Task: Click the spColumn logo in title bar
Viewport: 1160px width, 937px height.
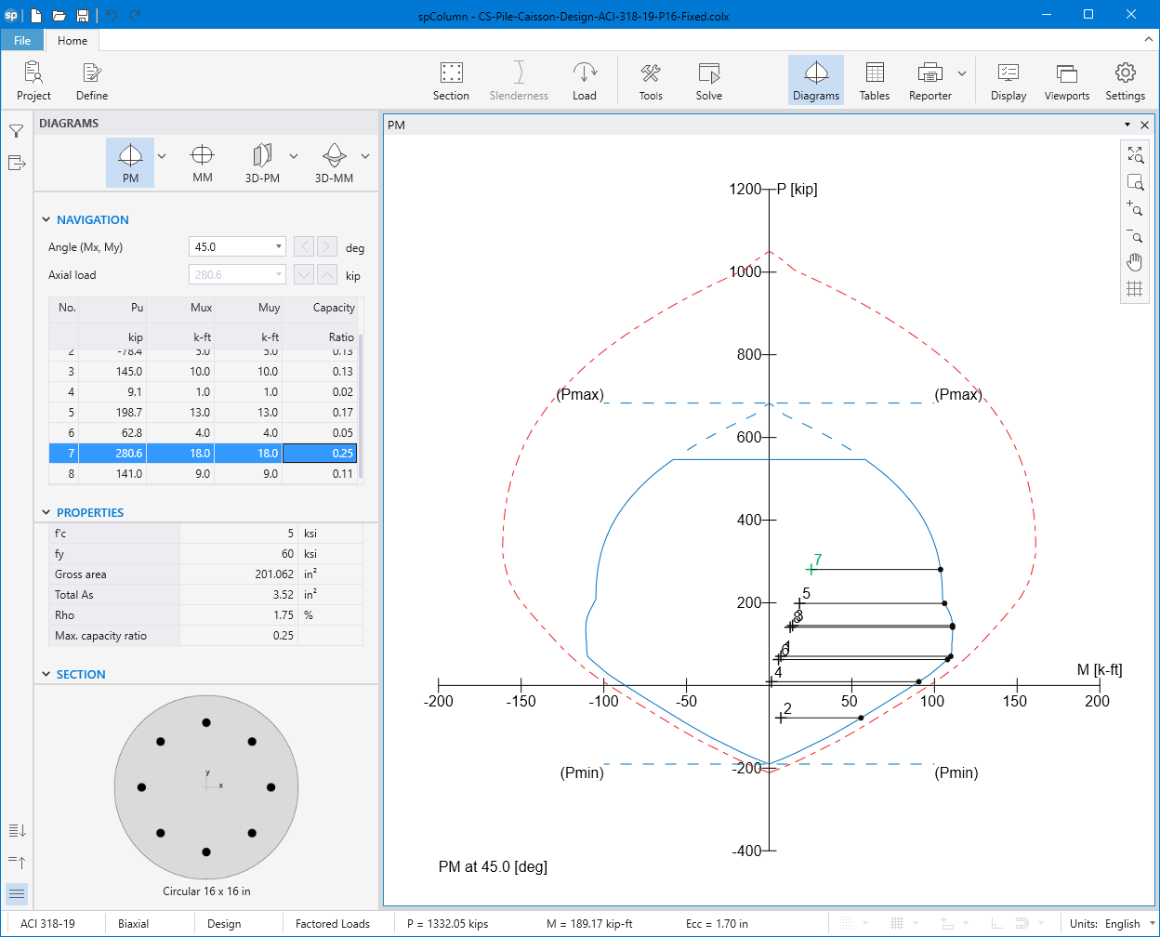Action: 10,15
